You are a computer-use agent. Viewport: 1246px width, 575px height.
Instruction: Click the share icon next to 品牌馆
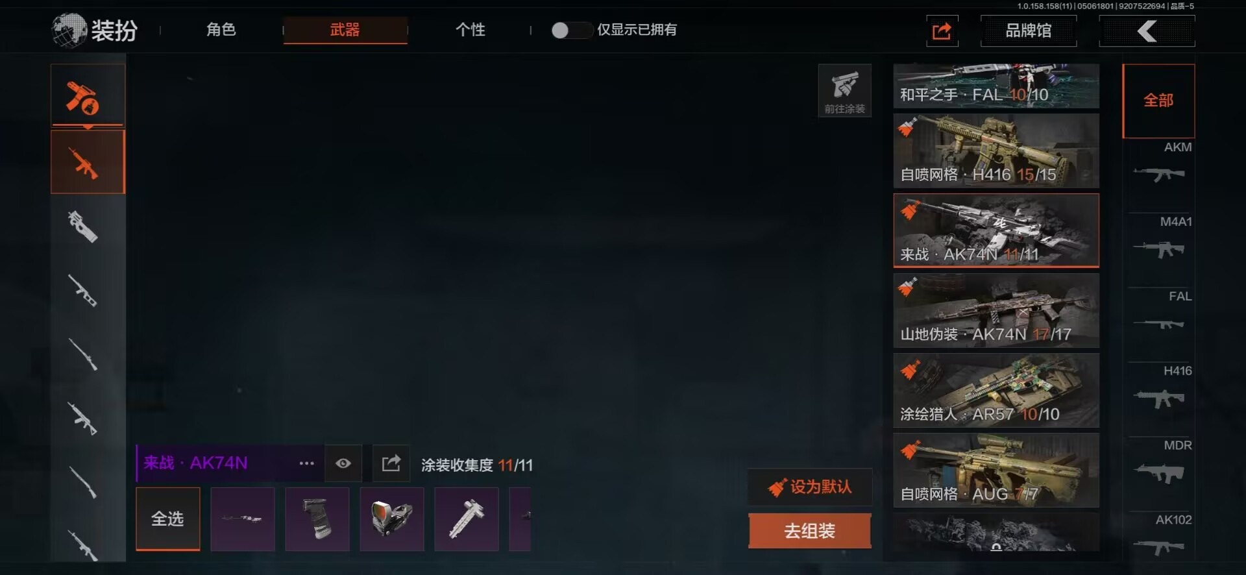coord(942,31)
